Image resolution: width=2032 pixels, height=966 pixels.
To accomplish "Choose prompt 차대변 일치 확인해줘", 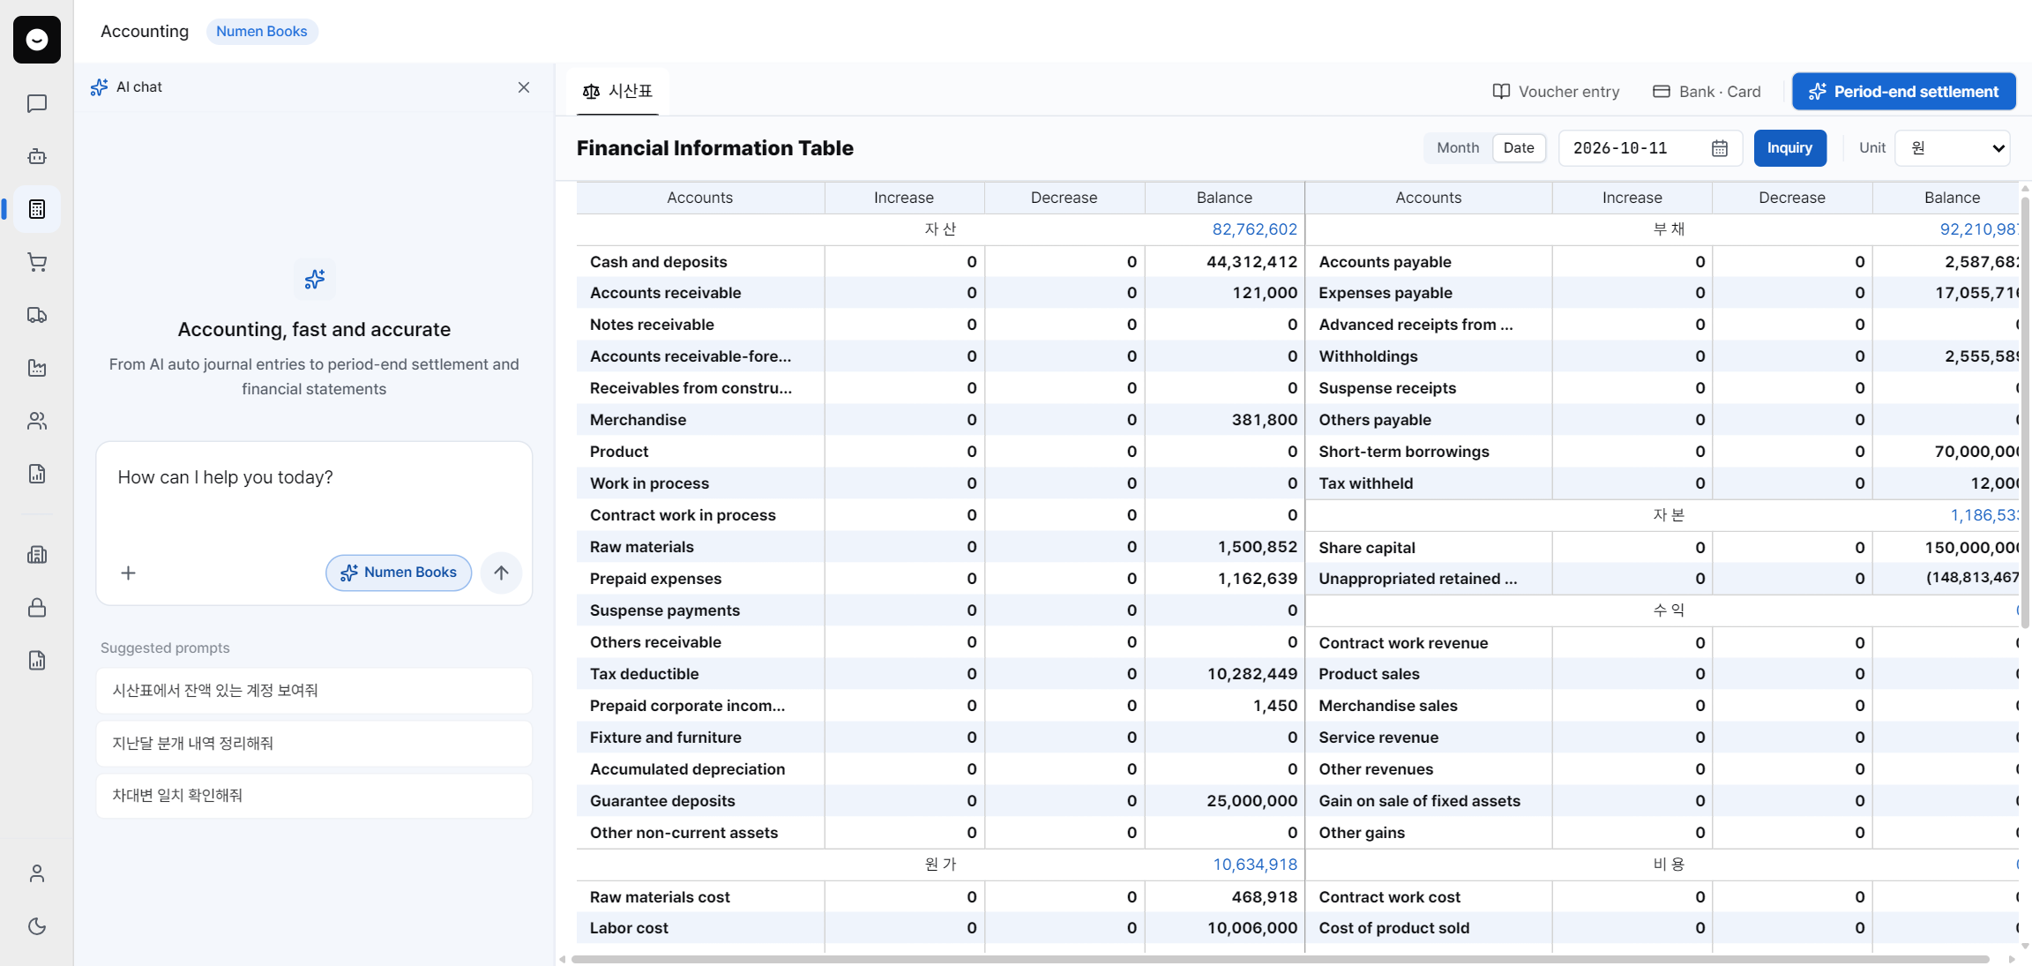I will (314, 796).
